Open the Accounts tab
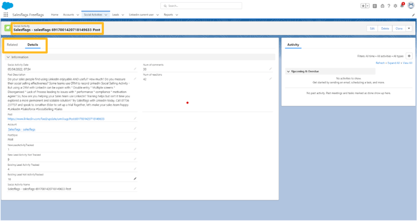The width and height of the screenshot is (417, 221). (x=68, y=14)
